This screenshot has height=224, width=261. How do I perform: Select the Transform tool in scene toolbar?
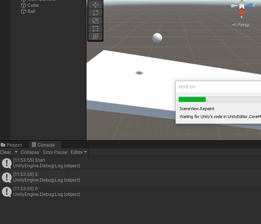[96, 36]
